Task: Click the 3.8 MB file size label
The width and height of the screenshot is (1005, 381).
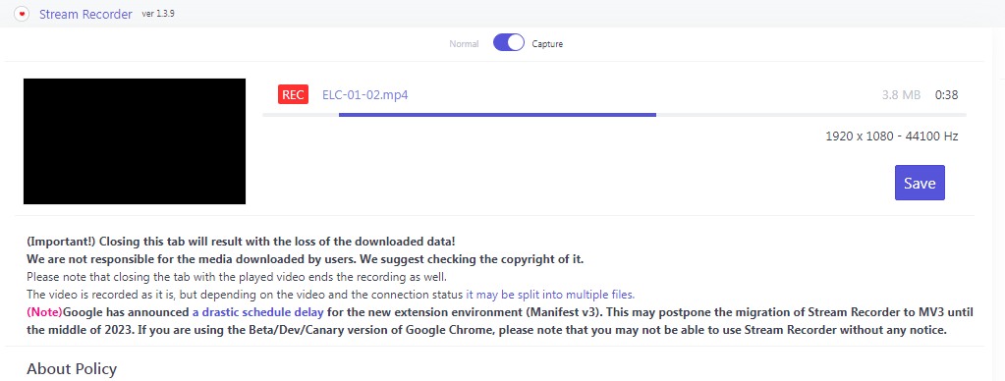Action: [x=901, y=95]
